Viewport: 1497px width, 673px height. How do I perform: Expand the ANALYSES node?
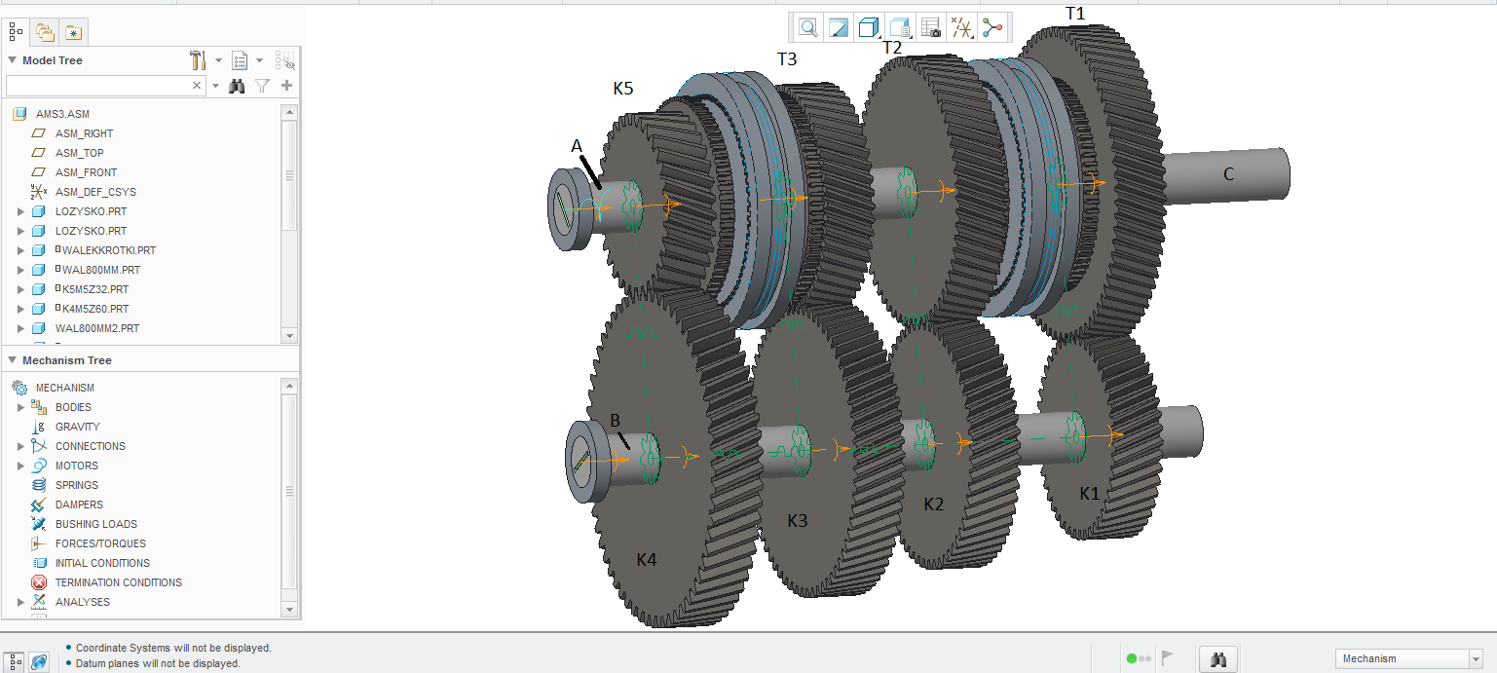point(20,602)
